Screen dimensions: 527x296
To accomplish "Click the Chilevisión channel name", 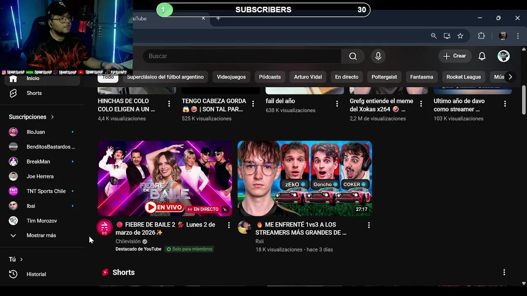I will (128, 241).
